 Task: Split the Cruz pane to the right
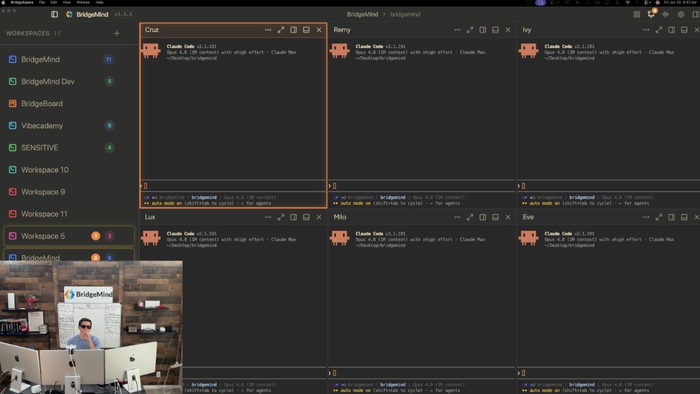click(294, 30)
